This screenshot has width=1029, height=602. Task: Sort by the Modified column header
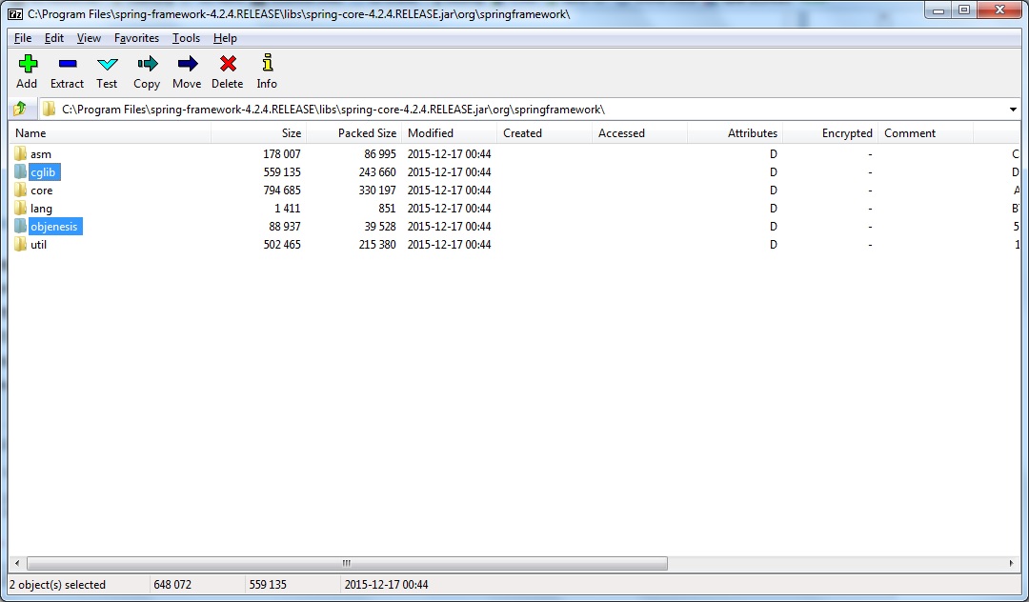450,133
